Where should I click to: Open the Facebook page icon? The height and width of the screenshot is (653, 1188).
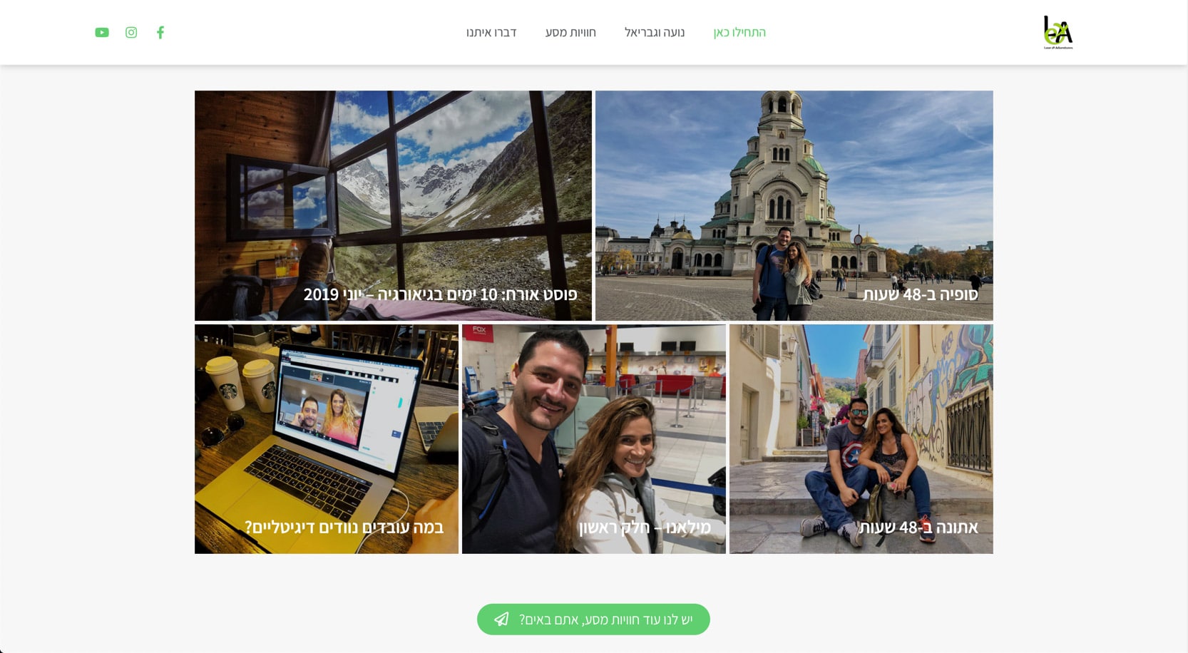[160, 33]
